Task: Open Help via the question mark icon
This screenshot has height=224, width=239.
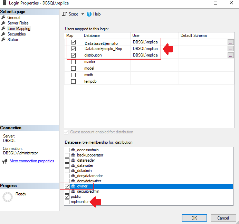Action: (89, 14)
